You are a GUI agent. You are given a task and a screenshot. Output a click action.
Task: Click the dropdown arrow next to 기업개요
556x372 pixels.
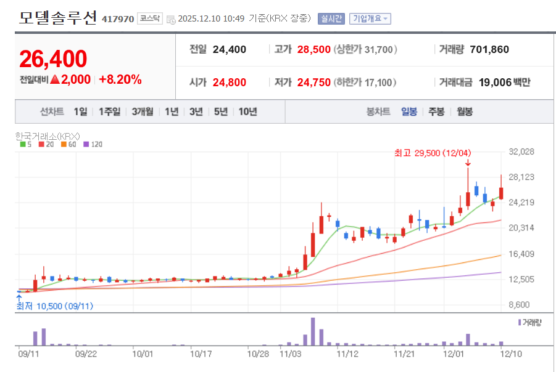[x=386, y=19]
